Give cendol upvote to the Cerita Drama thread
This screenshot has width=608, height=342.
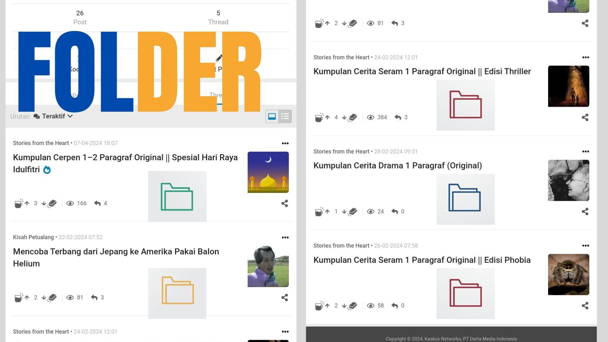[322, 212]
